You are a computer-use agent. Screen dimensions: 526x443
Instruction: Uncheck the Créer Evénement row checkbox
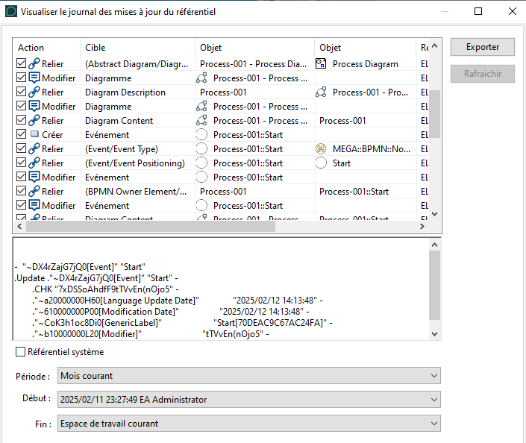21,135
